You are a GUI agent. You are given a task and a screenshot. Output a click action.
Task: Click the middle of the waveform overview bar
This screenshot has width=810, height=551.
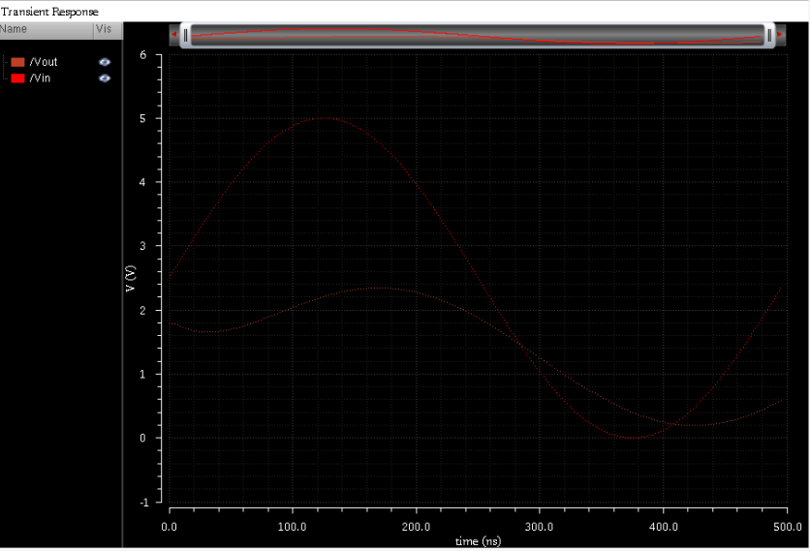point(478,35)
